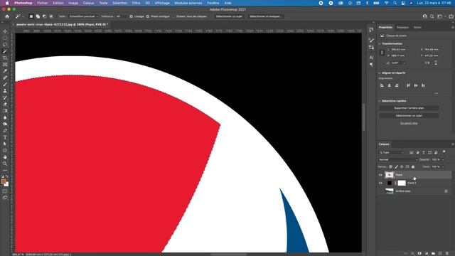Hide the Pepsi layer
The height and width of the screenshot is (256, 455).
point(380,175)
